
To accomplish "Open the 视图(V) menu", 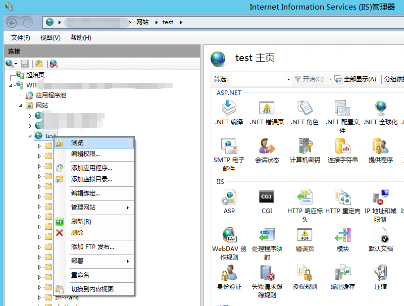I will click(x=49, y=37).
